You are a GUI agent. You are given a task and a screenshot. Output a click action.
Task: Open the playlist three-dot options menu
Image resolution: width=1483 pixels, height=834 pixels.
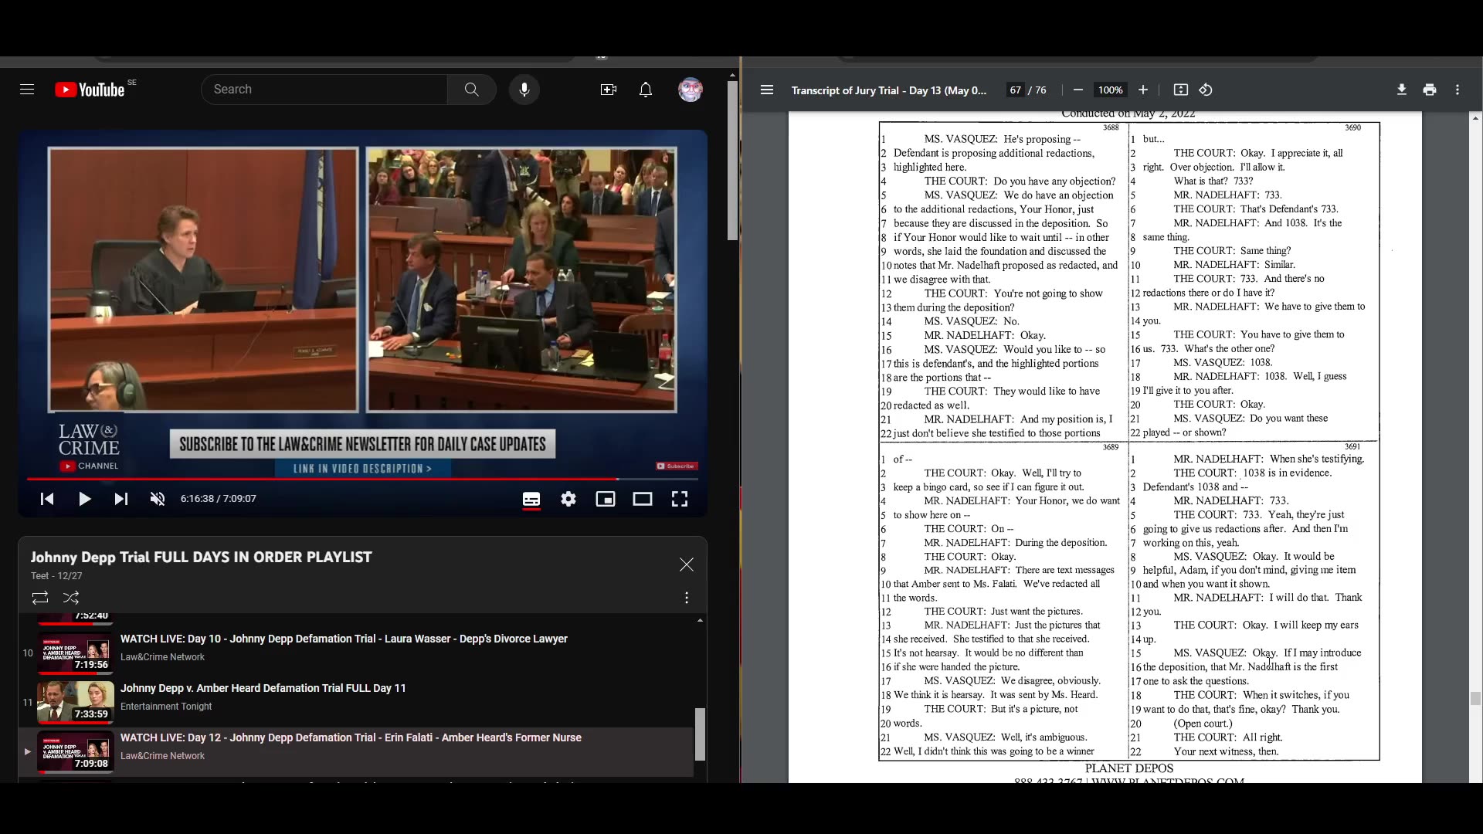[686, 598]
